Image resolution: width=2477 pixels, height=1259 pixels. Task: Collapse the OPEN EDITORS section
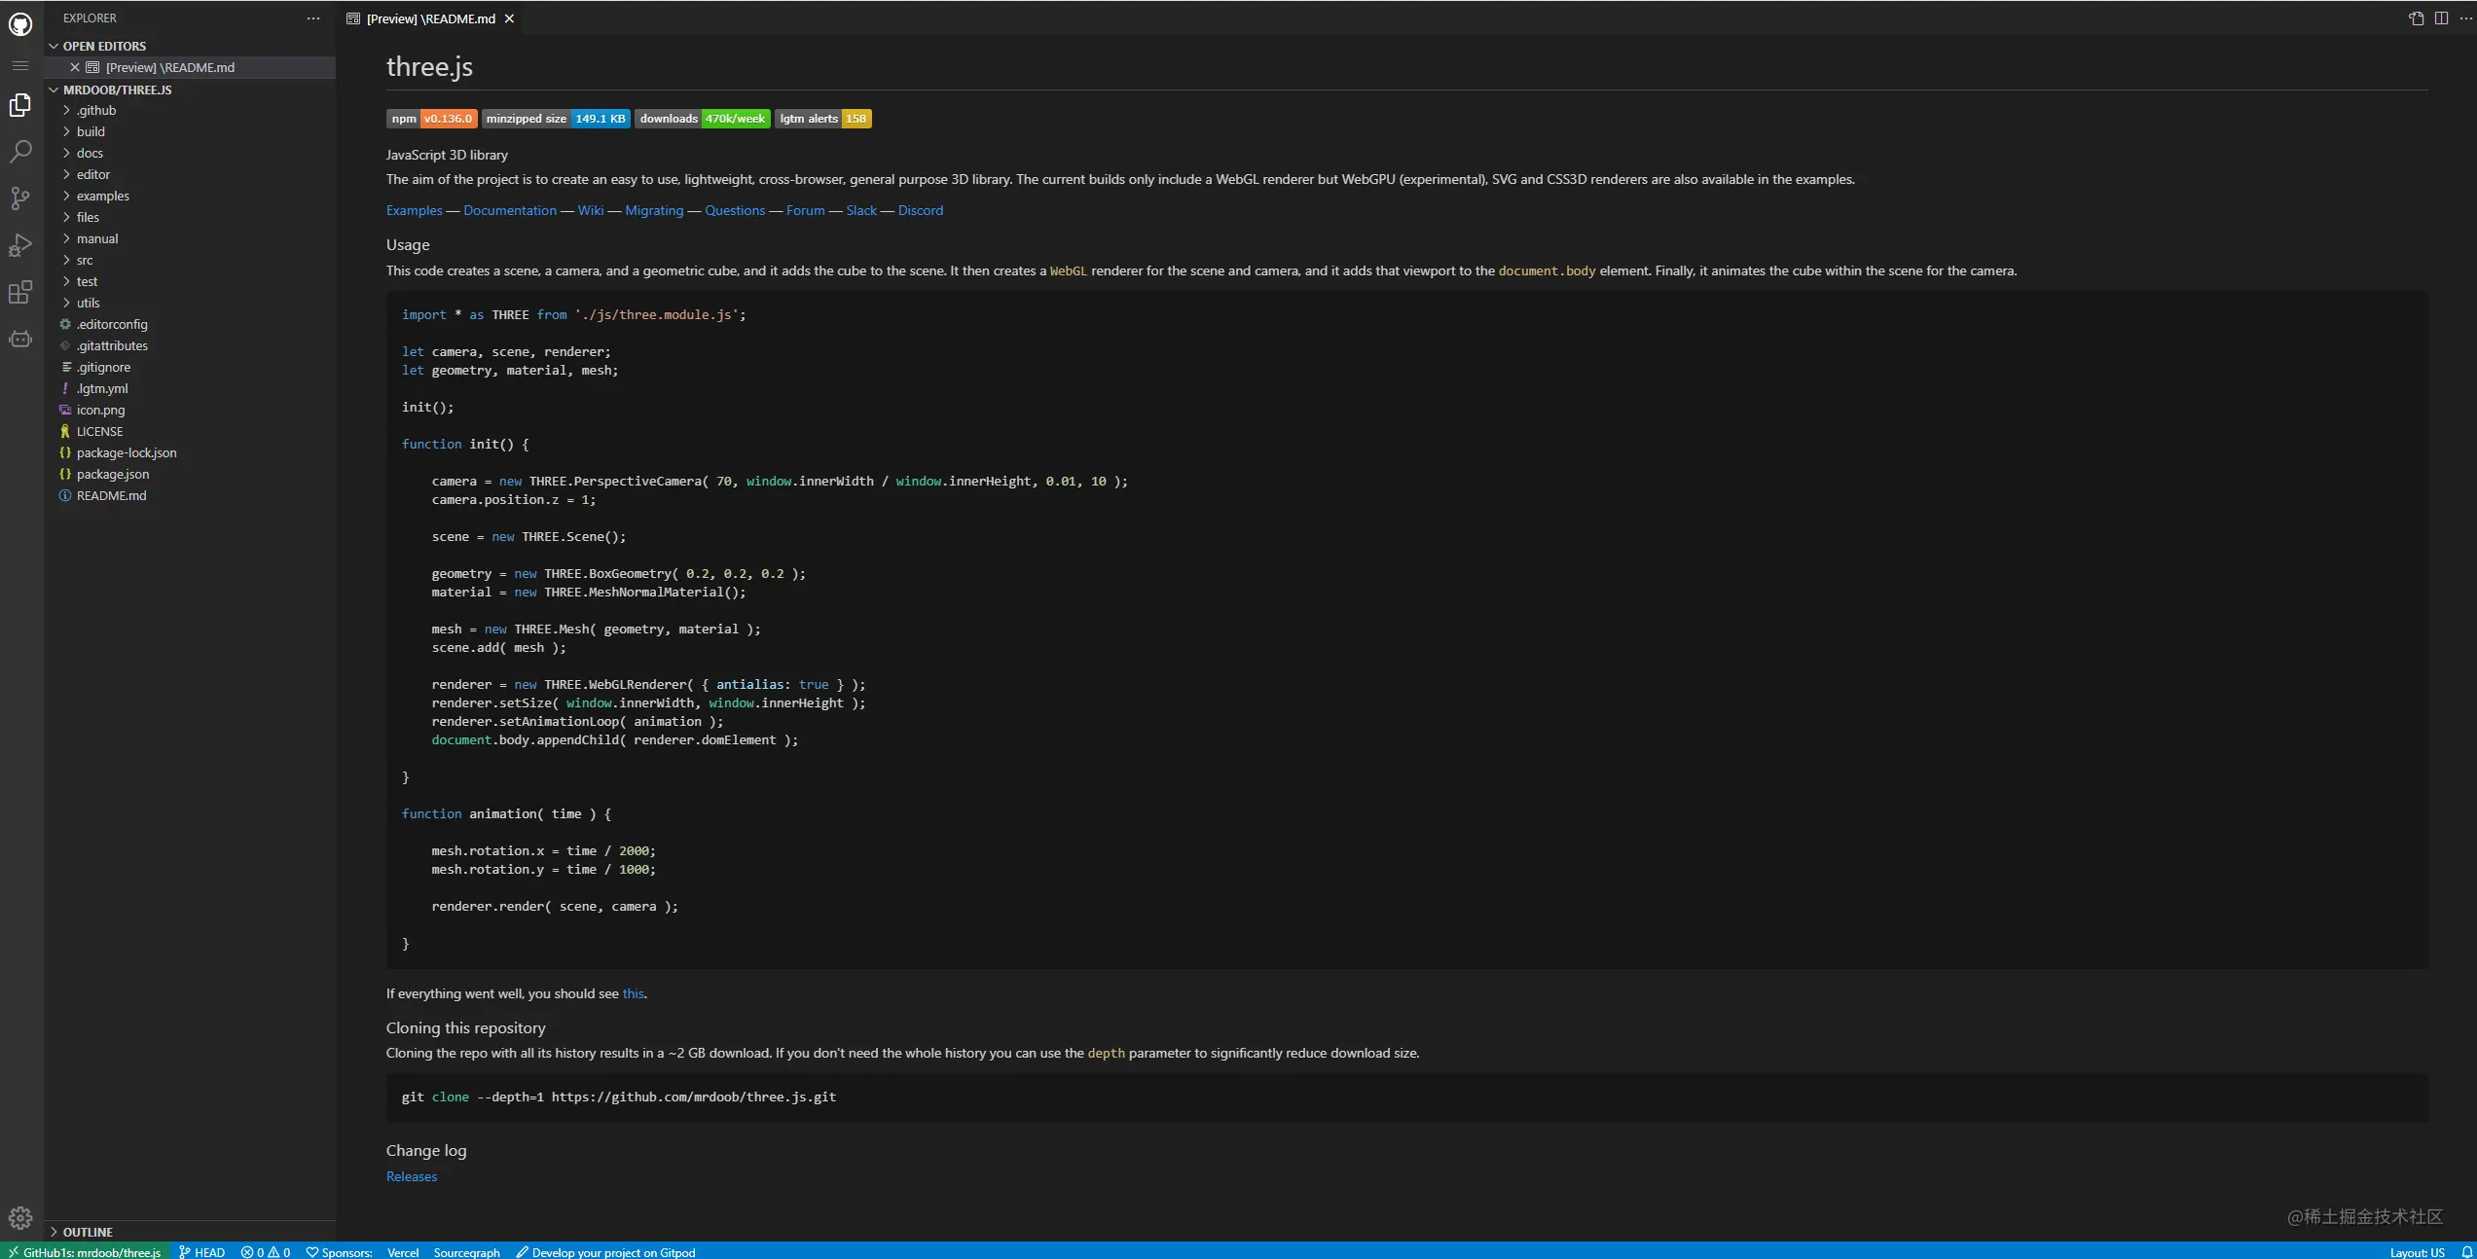tap(104, 46)
